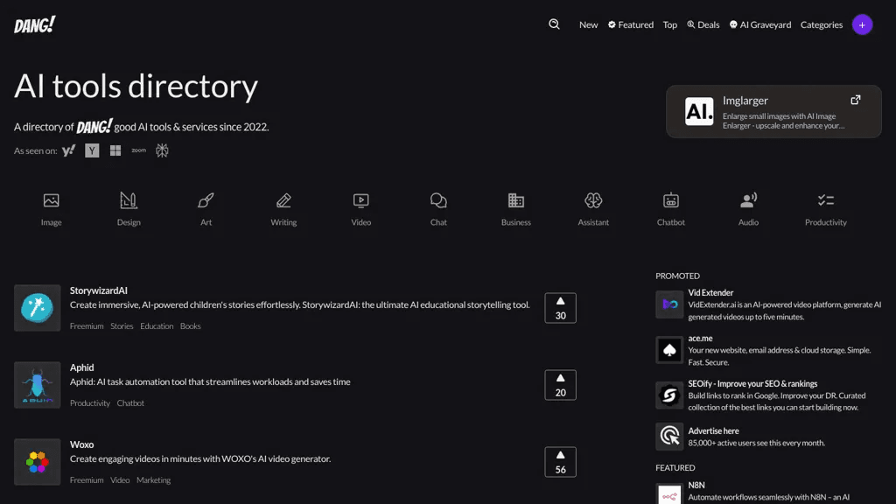Open the Woxo logo thumbnail
This screenshot has width=896, height=504.
(37, 462)
